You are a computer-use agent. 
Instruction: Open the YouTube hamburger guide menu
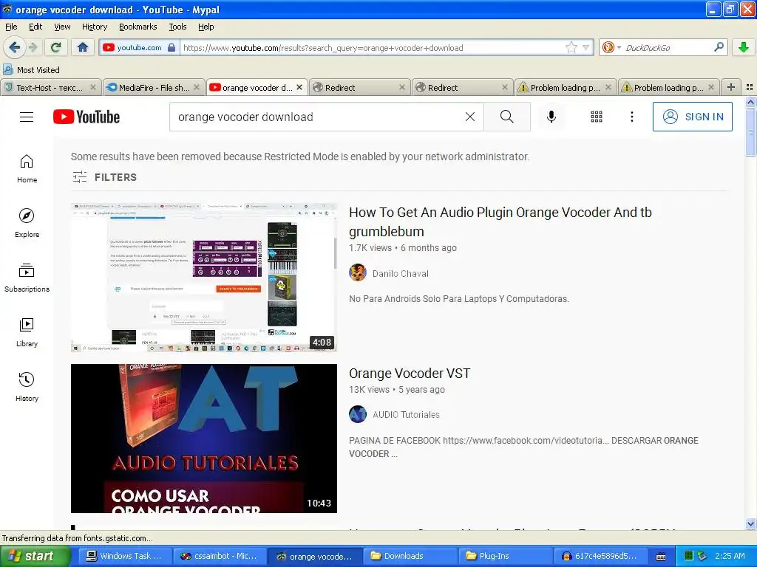click(27, 117)
